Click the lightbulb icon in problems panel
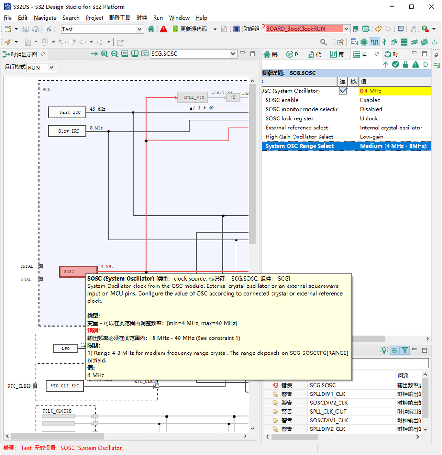The width and height of the screenshot is (442, 455). click(x=384, y=350)
